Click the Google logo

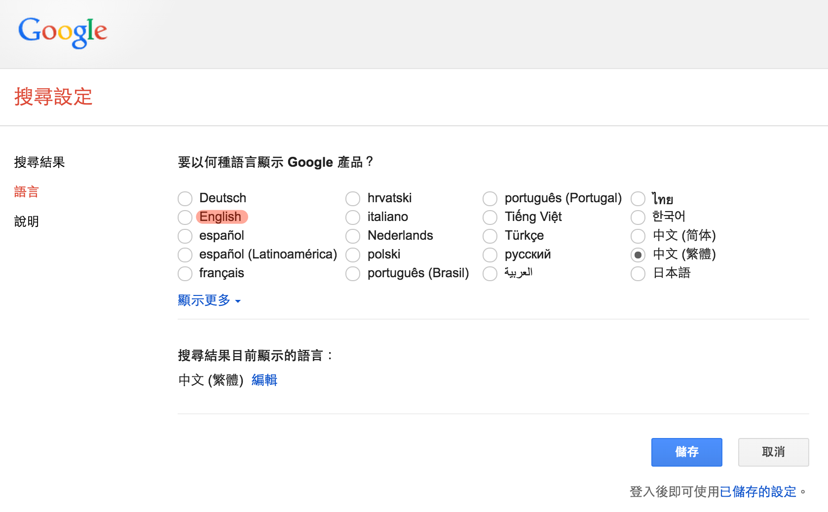click(63, 33)
